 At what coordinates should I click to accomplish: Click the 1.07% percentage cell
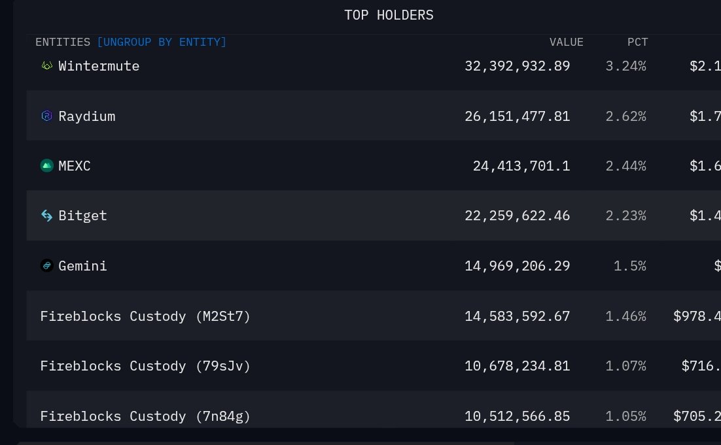coord(626,366)
